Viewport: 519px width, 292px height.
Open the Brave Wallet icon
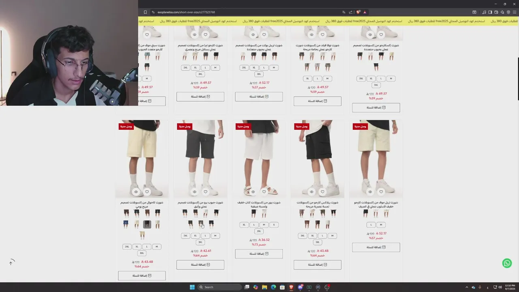point(496,12)
